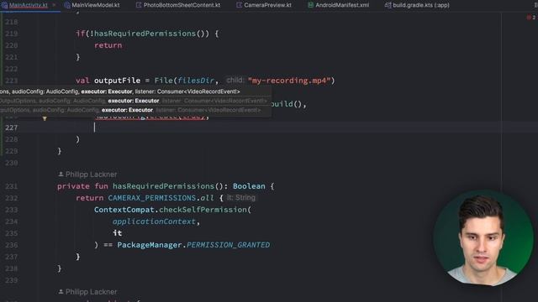
Task: Click the return keyword on line 220
Action: pos(108,45)
